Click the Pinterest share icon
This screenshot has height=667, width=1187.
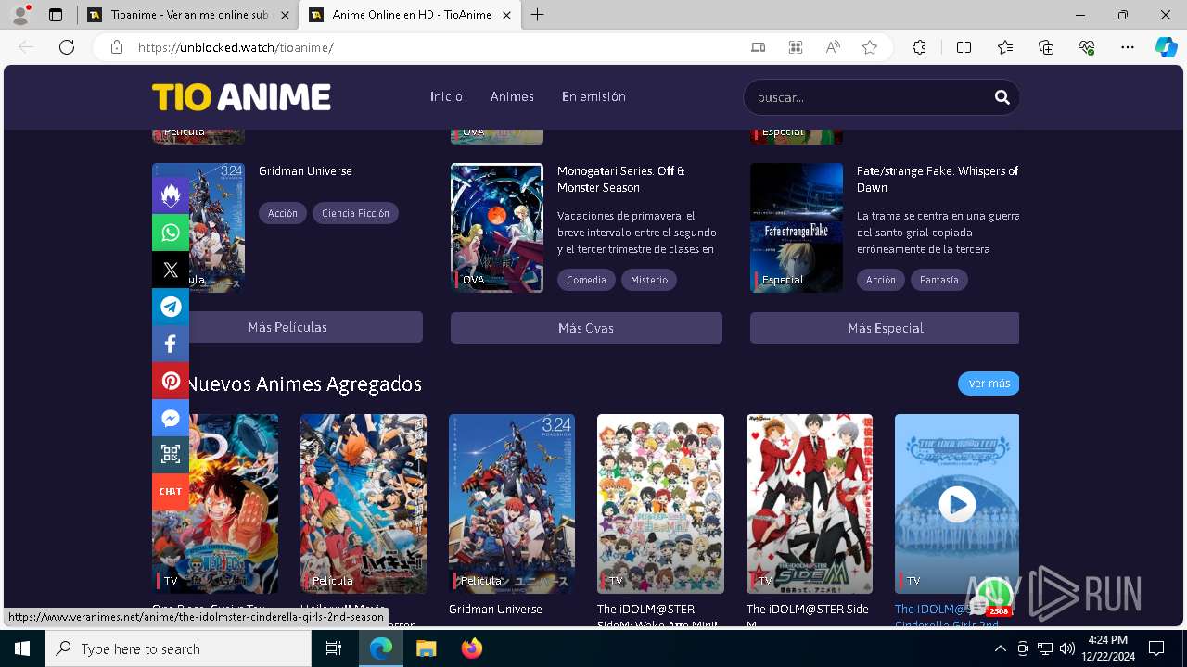click(x=171, y=381)
